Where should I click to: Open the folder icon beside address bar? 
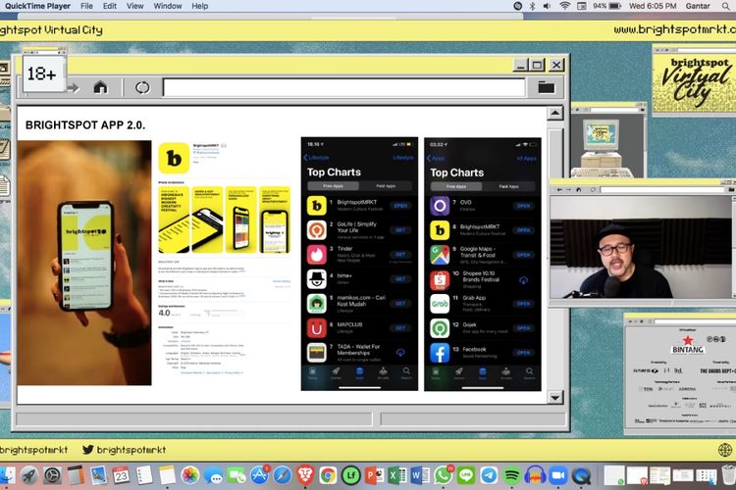[546, 87]
